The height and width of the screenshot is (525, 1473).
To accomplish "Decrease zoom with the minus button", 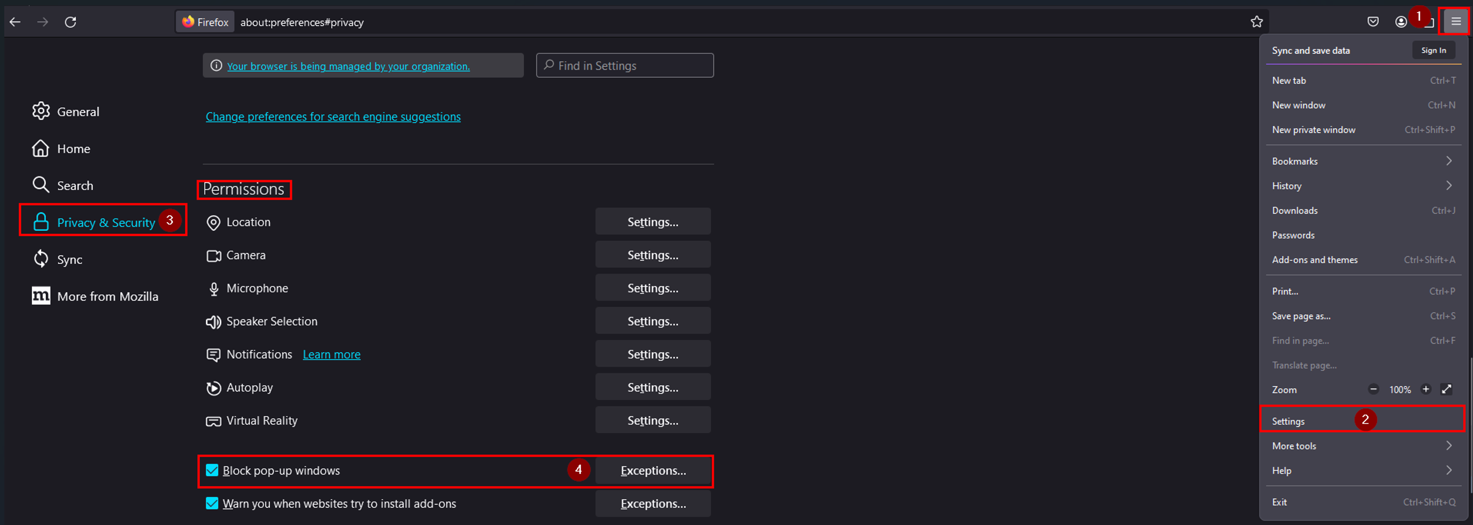I will point(1373,389).
